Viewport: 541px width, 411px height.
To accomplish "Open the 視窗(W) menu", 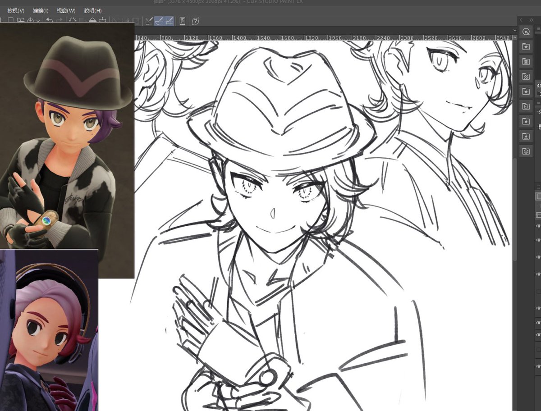I will [x=66, y=10].
